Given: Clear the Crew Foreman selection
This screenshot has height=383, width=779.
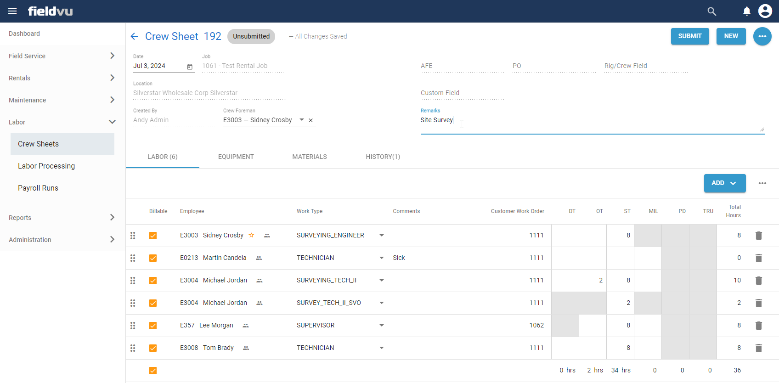Looking at the screenshot, I should click(x=311, y=120).
